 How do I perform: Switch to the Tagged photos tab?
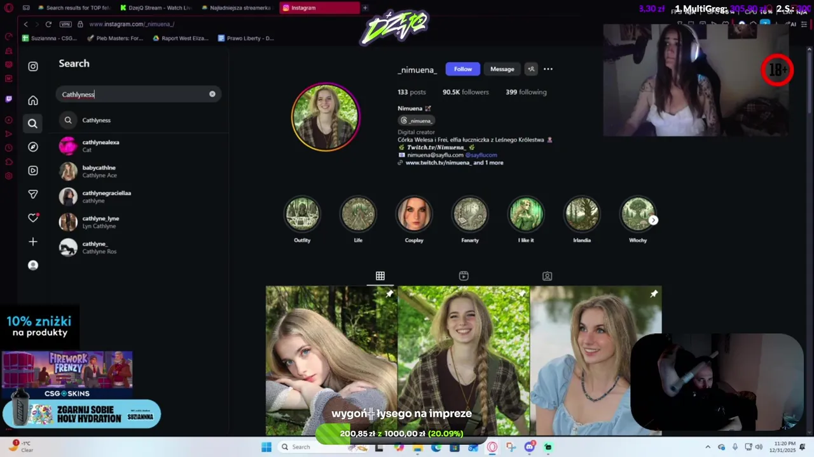click(x=547, y=276)
